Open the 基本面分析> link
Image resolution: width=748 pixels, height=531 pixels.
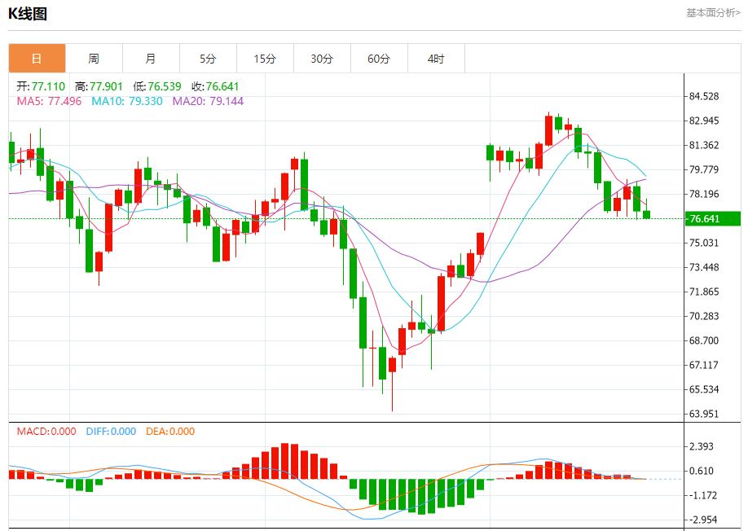point(713,13)
